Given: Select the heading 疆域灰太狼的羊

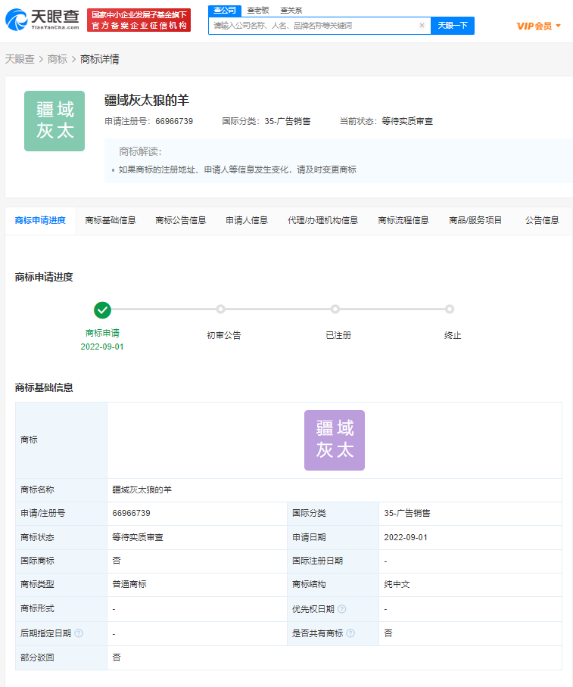Looking at the screenshot, I should (146, 101).
